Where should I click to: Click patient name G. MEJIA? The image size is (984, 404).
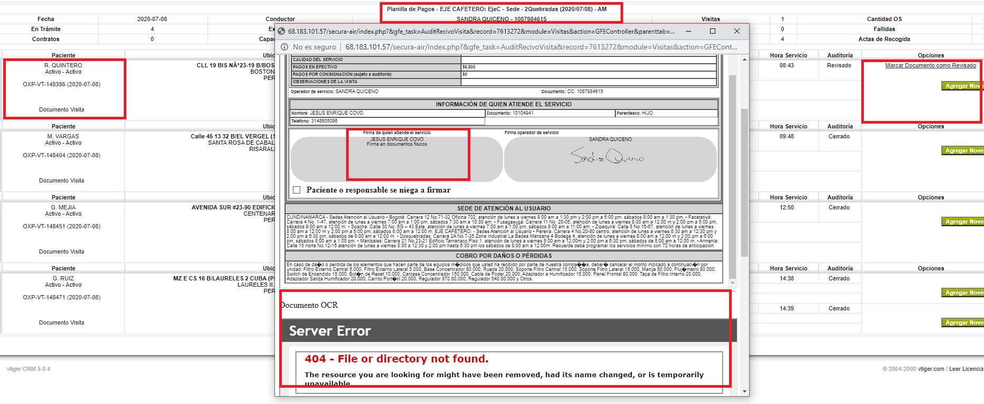(63, 207)
